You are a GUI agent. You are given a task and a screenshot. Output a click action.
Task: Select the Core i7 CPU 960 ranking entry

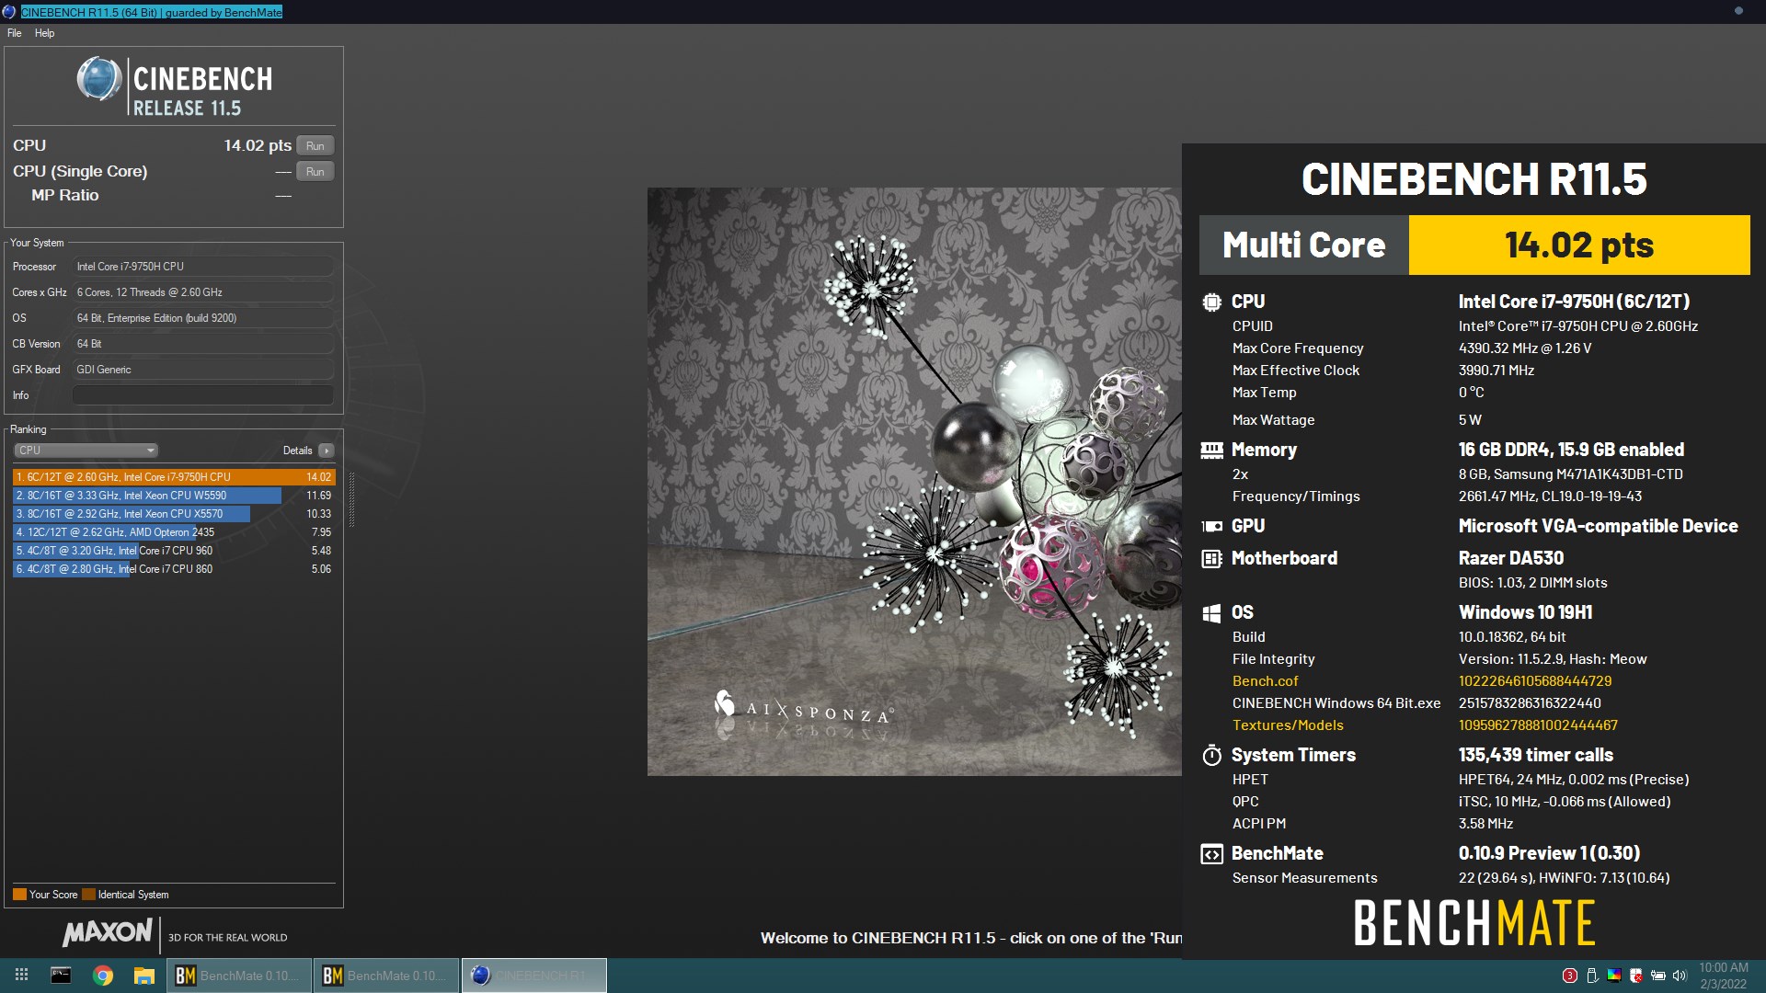[x=174, y=551]
